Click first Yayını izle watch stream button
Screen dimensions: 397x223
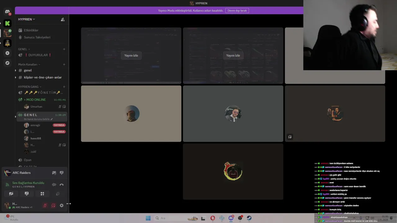(x=131, y=55)
